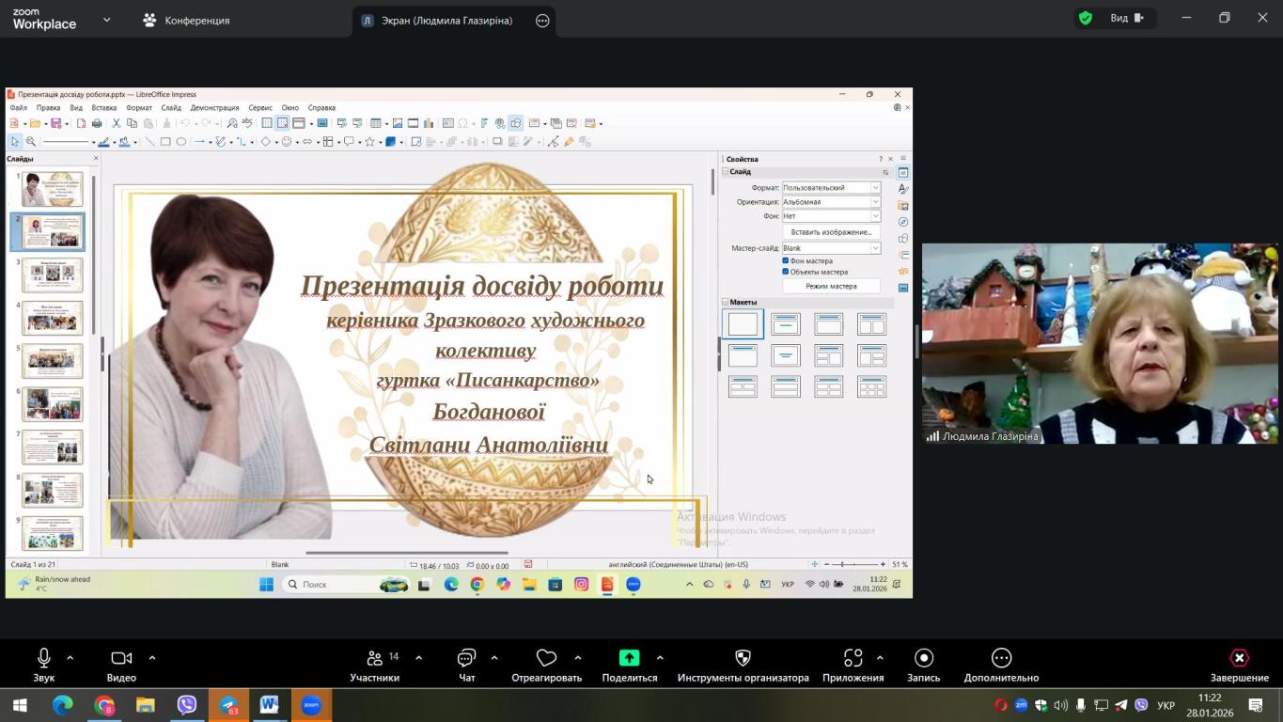Click the green Поделиться share screen icon
The height and width of the screenshot is (722, 1283).
click(629, 658)
